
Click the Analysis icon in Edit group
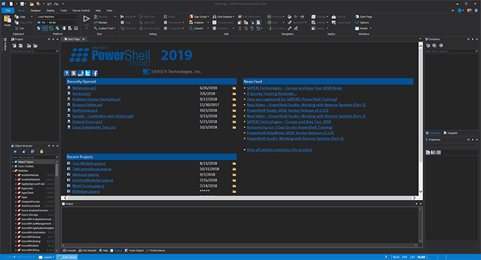(x=191, y=23)
